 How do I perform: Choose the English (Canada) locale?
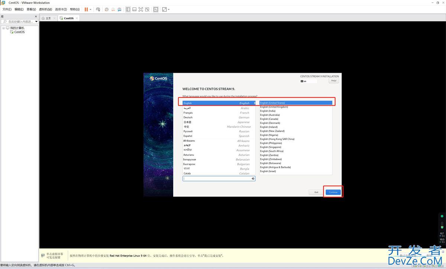point(295,119)
